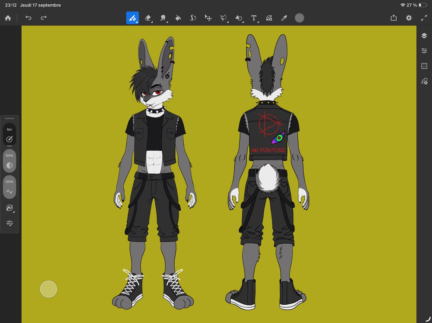
Task: Expand the stroke pressure options icon
Action: click(x=10, y=208)
